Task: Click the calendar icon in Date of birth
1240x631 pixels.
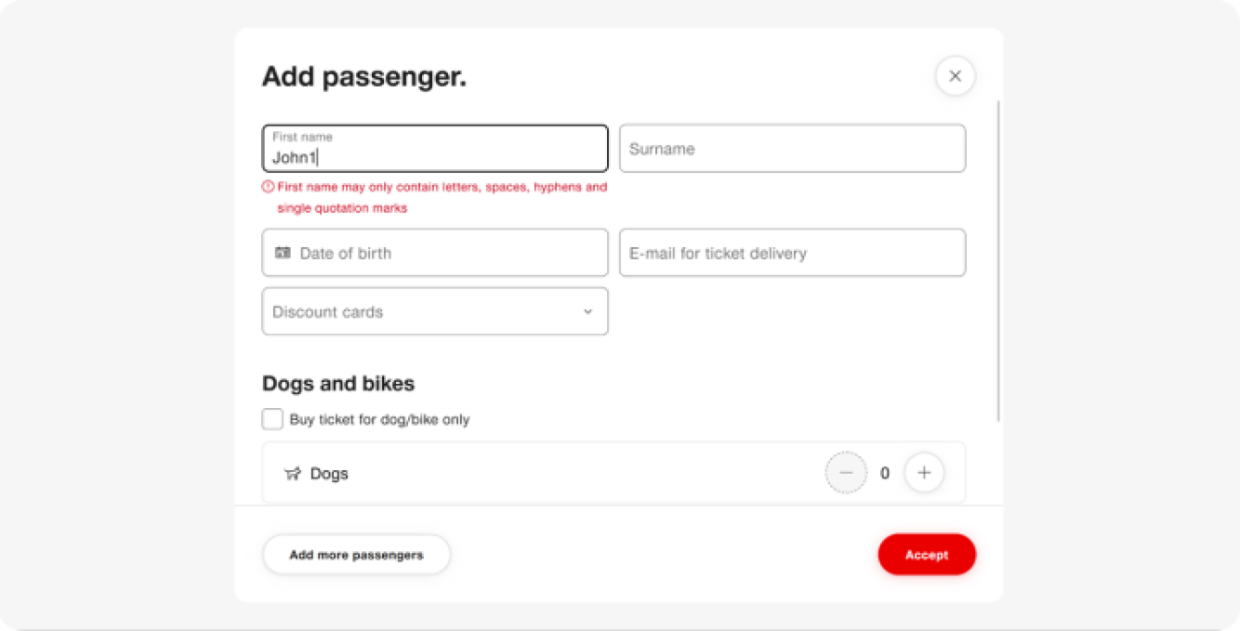Action: coord(283,253)
